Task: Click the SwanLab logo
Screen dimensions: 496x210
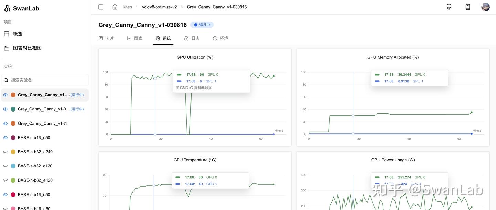Action: click(x=22, y=8)
